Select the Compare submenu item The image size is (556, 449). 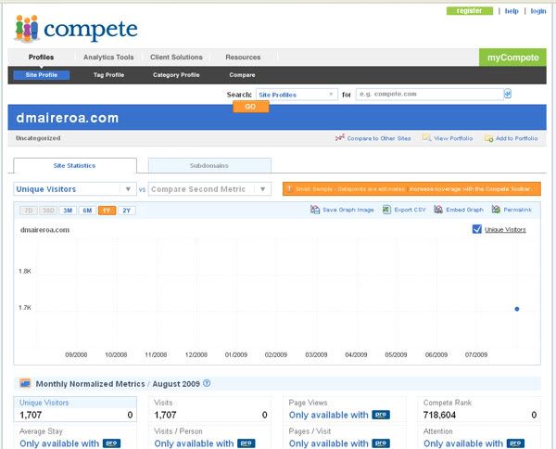[242, 75]
